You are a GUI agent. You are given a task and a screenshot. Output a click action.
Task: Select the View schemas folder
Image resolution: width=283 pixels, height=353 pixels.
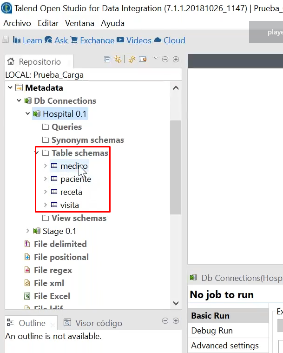point(79,218)
